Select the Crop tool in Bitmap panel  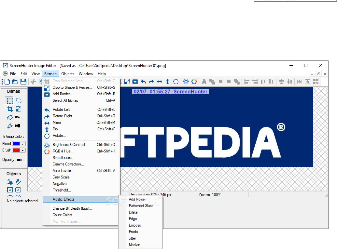(x=10, y=109)
